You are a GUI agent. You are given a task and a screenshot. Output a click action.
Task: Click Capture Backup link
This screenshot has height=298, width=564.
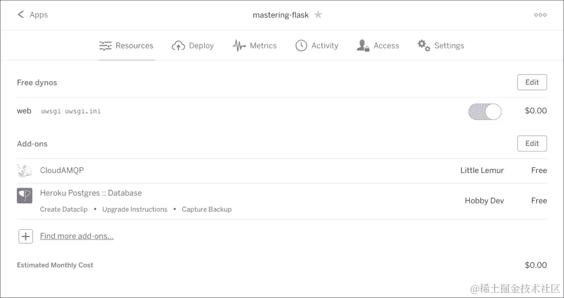[206, 209]
